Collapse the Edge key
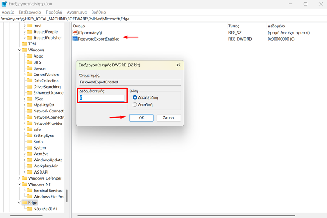327x218 pixels. tap(19, 203)
